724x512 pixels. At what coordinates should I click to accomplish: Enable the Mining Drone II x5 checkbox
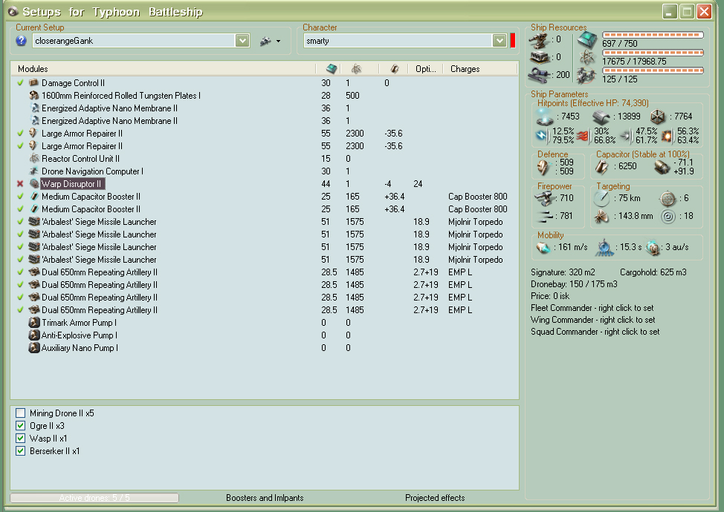tap(21, 413)
